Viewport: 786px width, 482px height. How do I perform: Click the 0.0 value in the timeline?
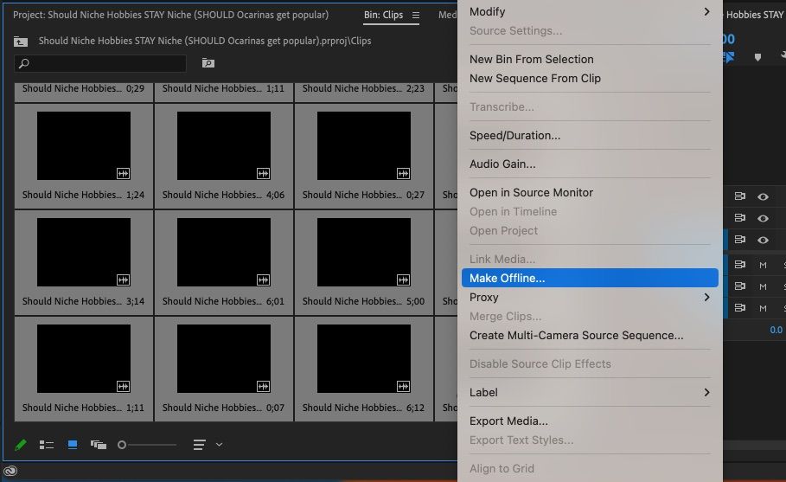tap(776, 330)
